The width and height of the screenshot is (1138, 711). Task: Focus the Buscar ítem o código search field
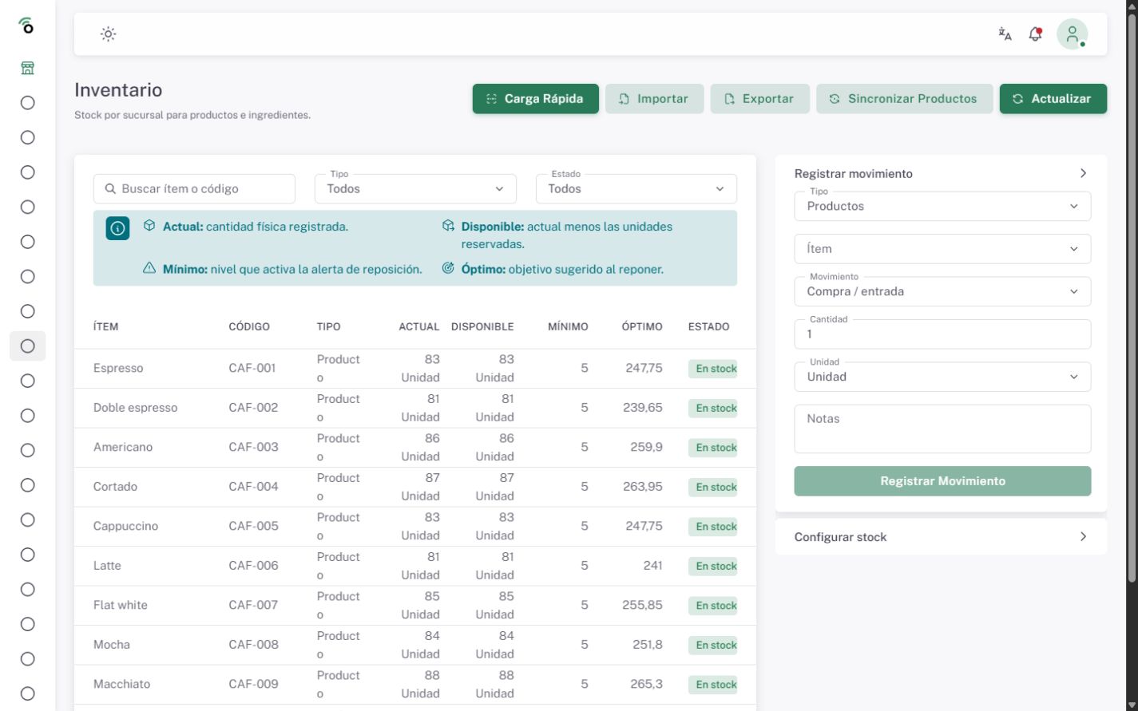194,189
